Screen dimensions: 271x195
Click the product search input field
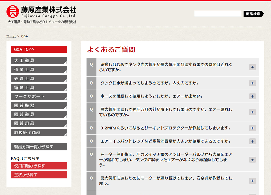217,14
